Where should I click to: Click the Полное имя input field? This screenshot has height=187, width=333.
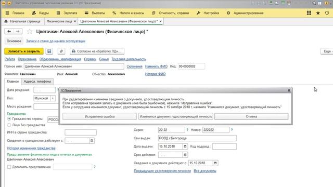(x=74, y=66)
